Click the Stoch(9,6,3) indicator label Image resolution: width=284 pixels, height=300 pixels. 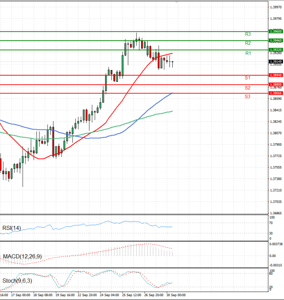17,281
